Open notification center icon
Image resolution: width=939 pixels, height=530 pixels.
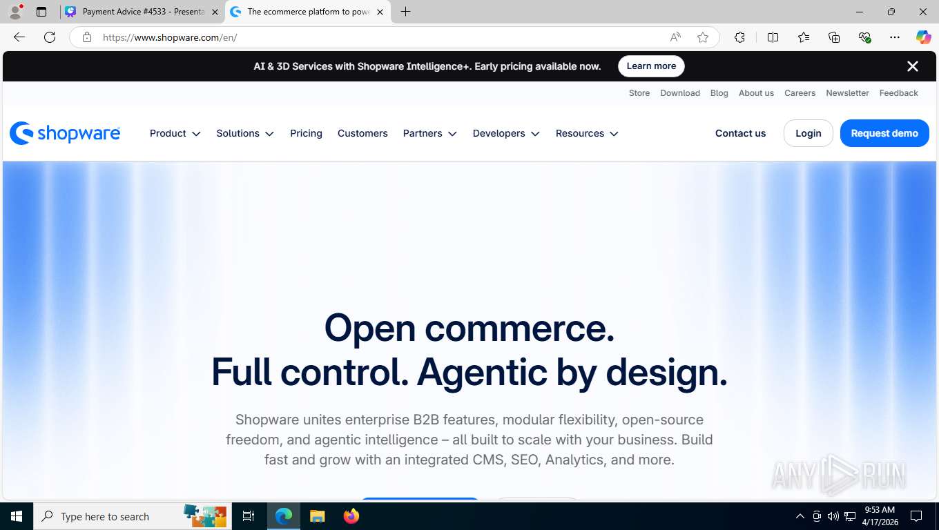(x=916, y=516)
